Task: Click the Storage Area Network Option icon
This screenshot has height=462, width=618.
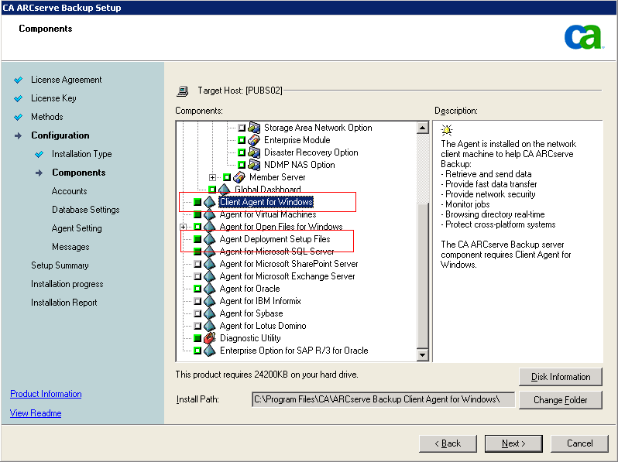Action: point(254,128)
